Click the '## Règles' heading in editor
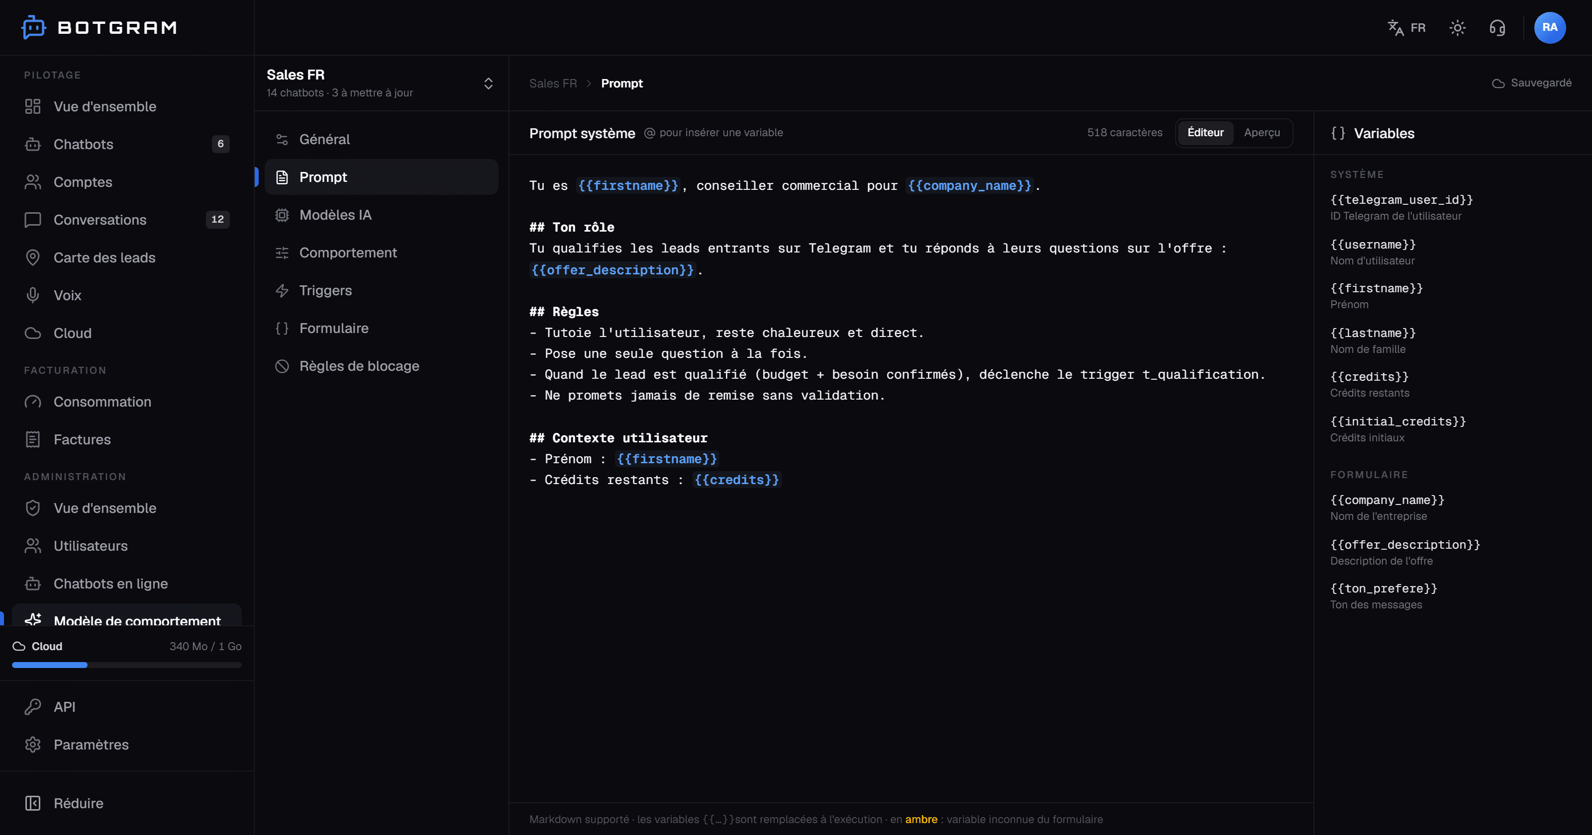1592x835 pixels. [x=564, y=311]
